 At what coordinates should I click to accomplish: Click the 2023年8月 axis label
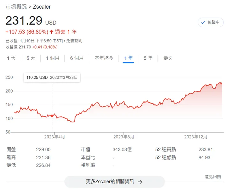click(124, 137)
